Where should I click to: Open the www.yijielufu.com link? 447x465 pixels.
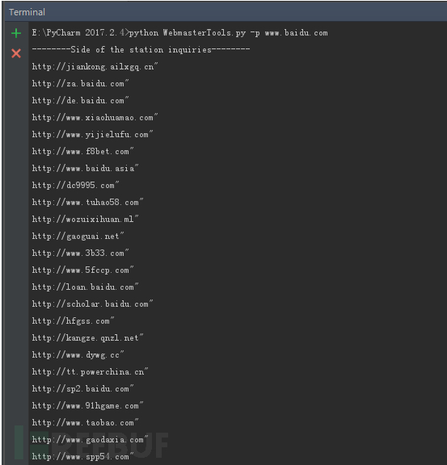[x=92, y=135]
